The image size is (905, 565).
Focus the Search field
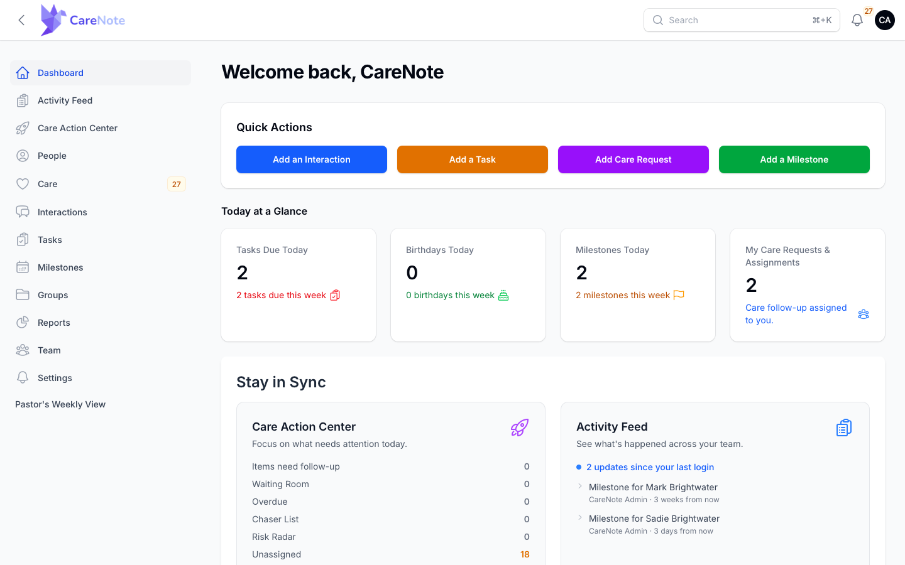click(x=742, y=20)
